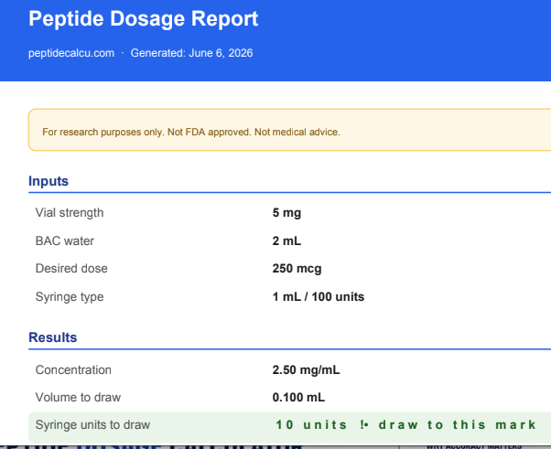Click the 0.100 mL value
Image resolution: width=551 pixels, height=449 pixels.
pos(298,398)
